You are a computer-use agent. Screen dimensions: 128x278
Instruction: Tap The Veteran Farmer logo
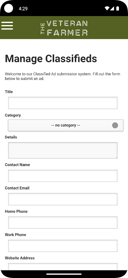[64, 28]
